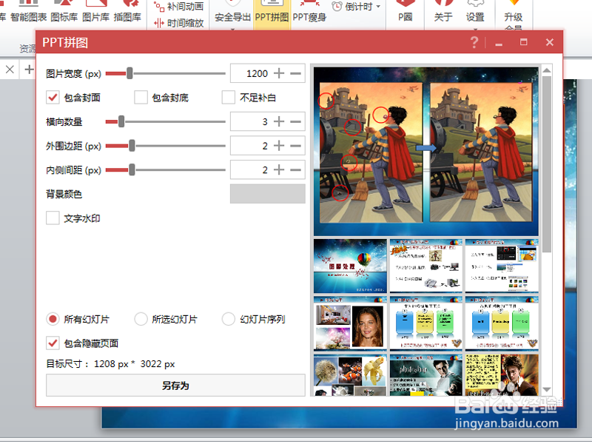Decrease 内侧间距 with the minus button
Viewport: 592px width, 444px height.
pos(295,170)
